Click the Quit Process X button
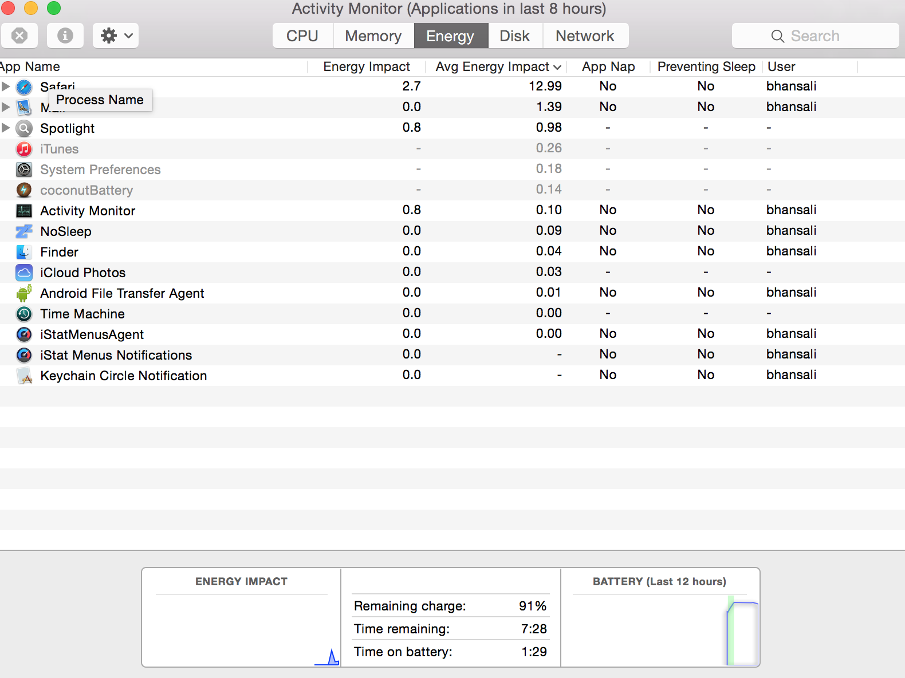Screen dimensions: 905x678 [x=19, y=36]
